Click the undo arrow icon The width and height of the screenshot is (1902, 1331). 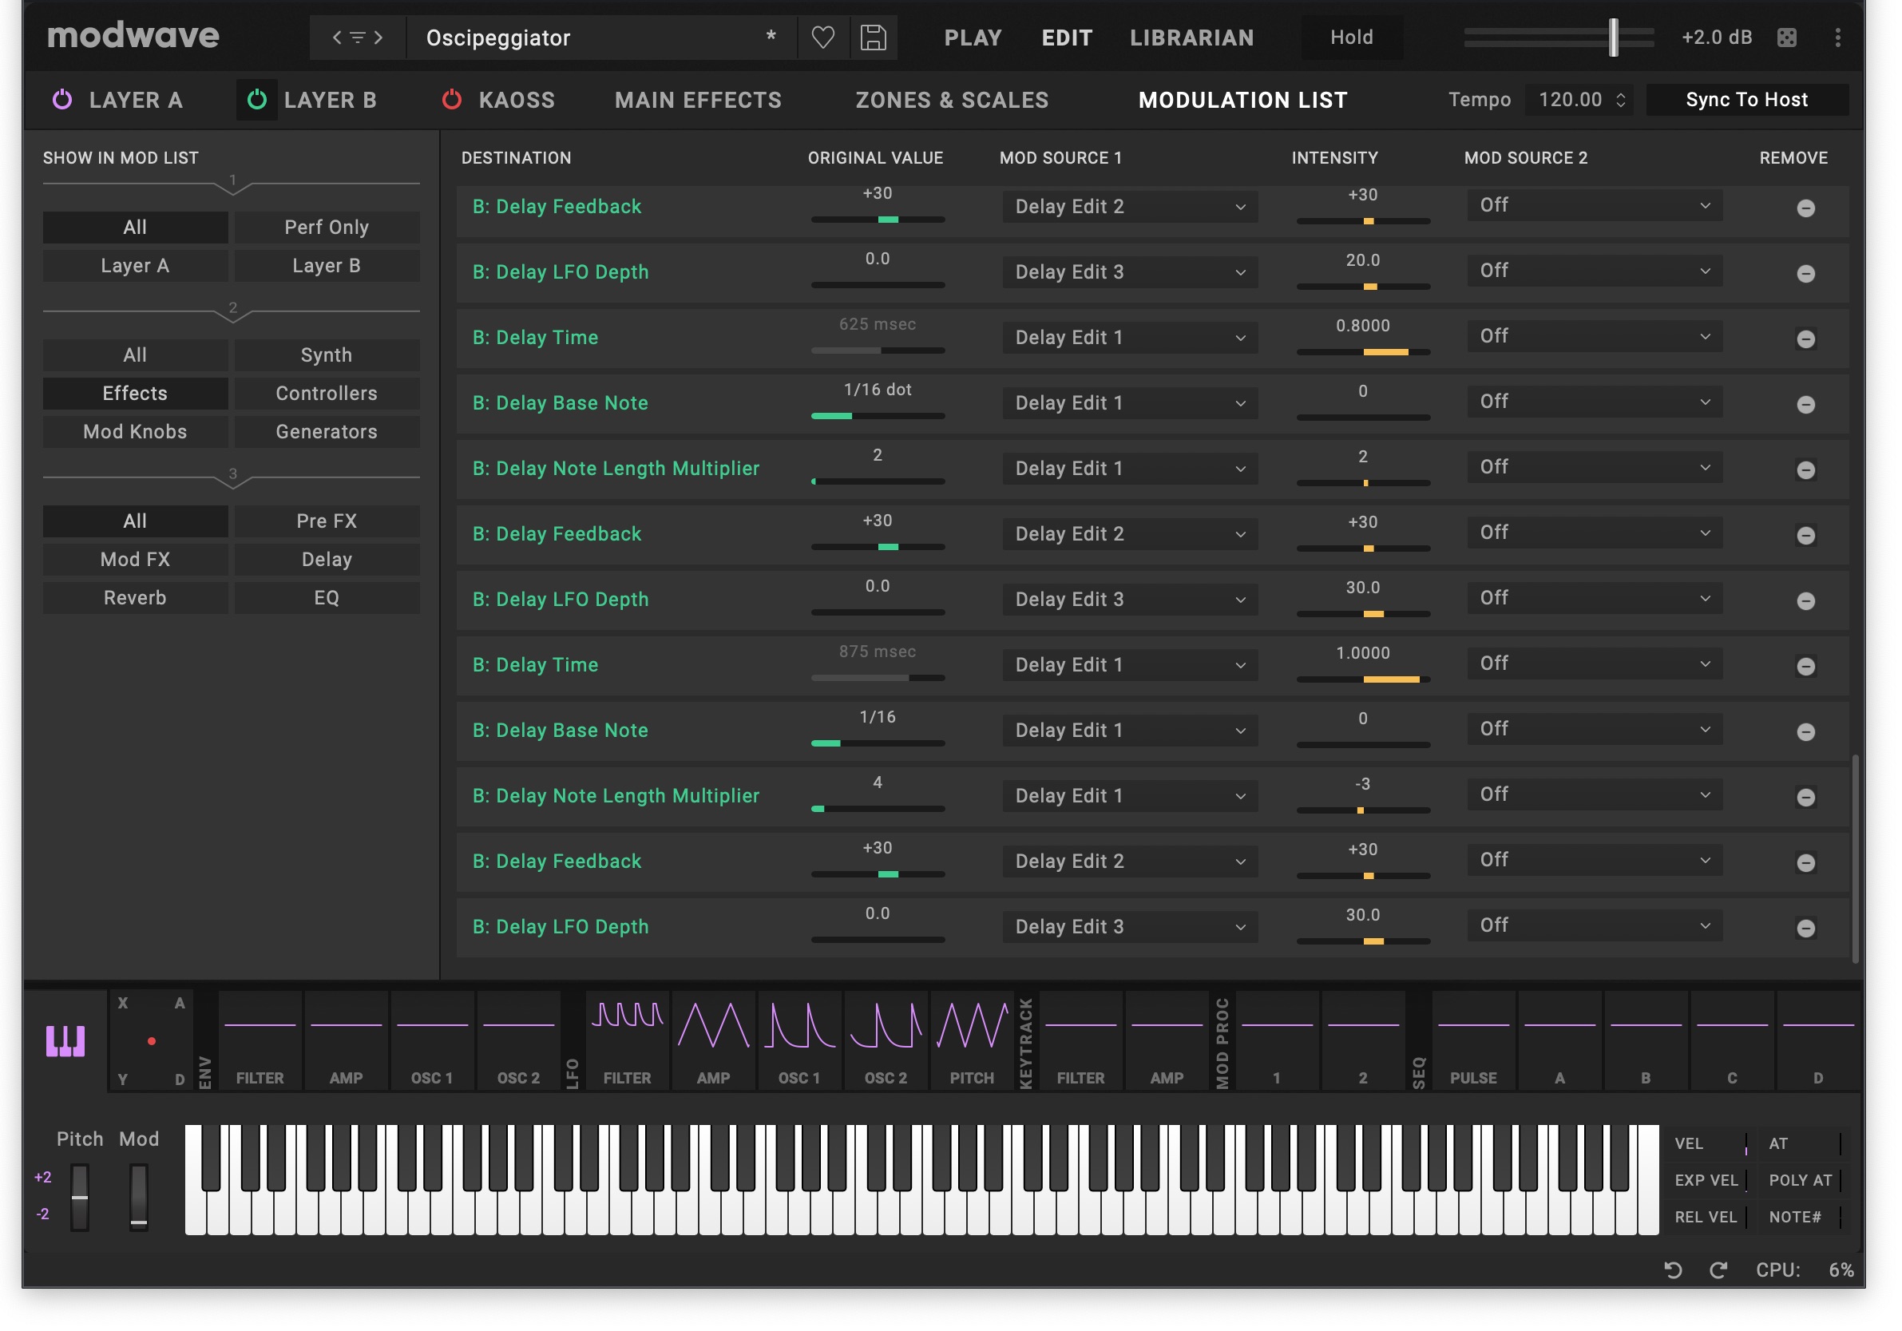(x=1673, y=1270)
